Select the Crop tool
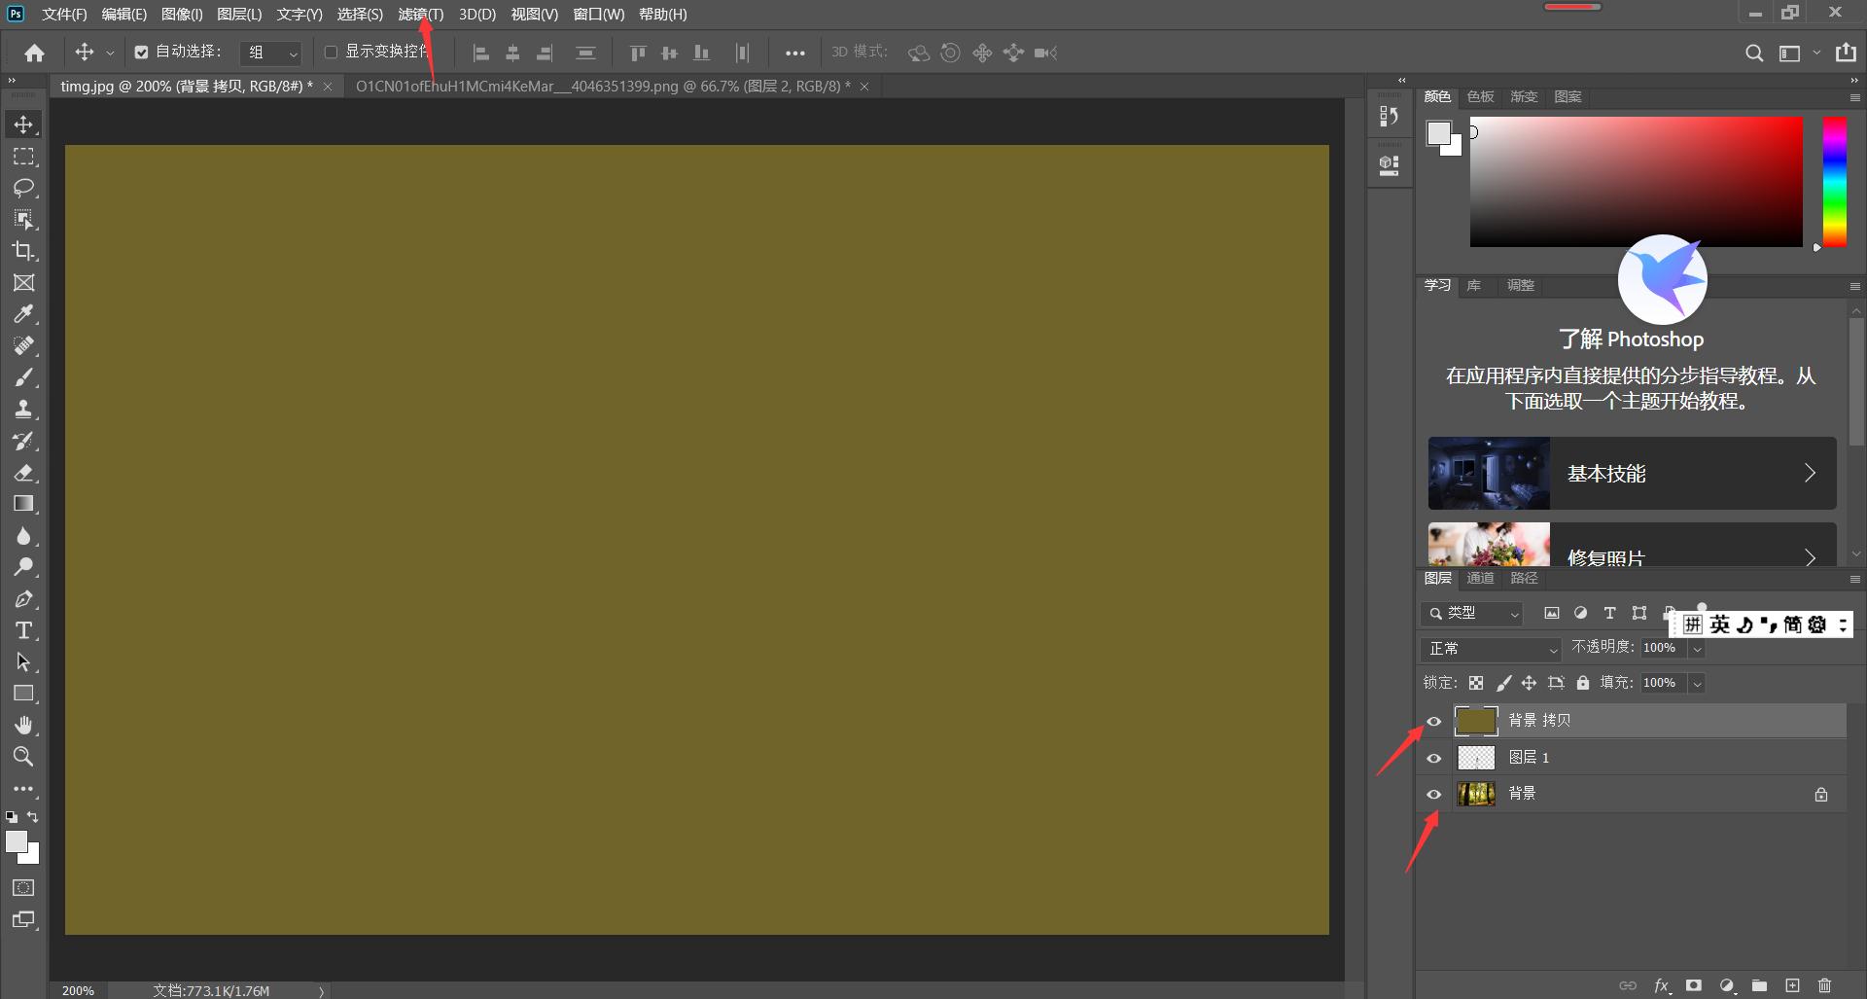Image resolution: width=1867 pixels, height=999 pixels. click(x=23, y=251)
